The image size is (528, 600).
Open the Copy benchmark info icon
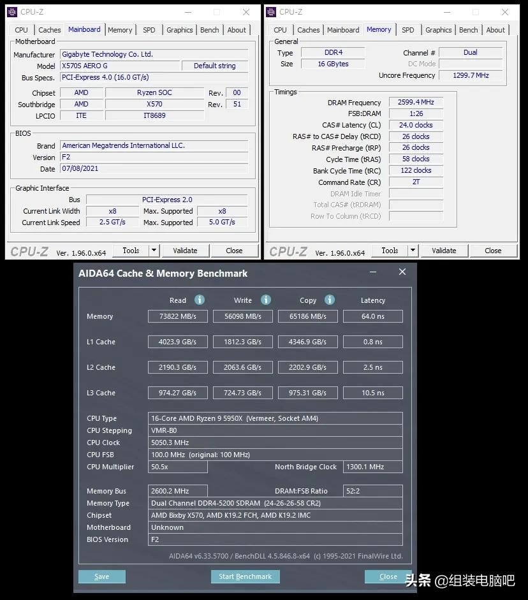330,300
